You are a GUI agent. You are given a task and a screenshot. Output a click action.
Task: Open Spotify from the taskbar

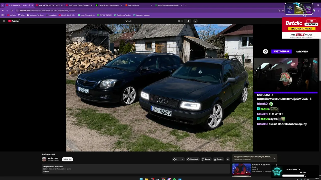coord(174,179)
